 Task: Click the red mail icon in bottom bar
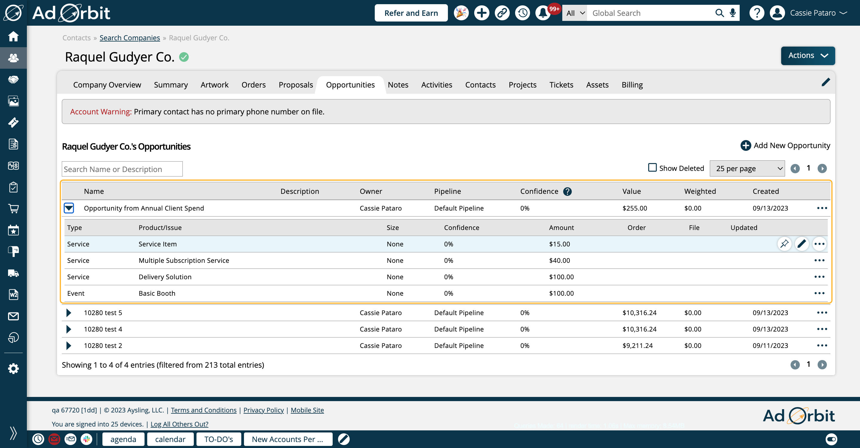tap(54, 439)
